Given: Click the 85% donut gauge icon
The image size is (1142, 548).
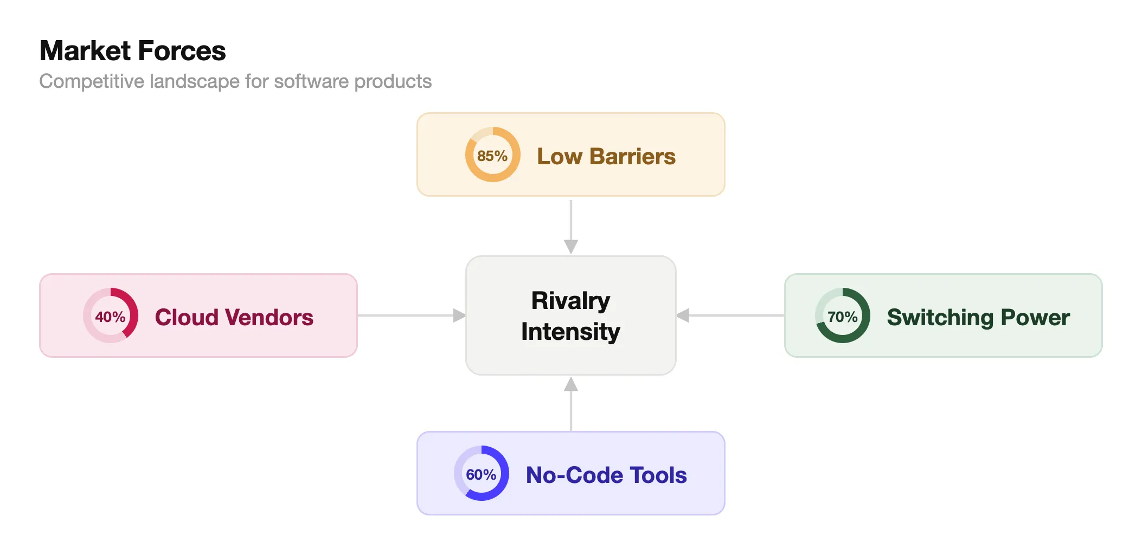Looking at the screenshot, I should click(x=492, y=154).
